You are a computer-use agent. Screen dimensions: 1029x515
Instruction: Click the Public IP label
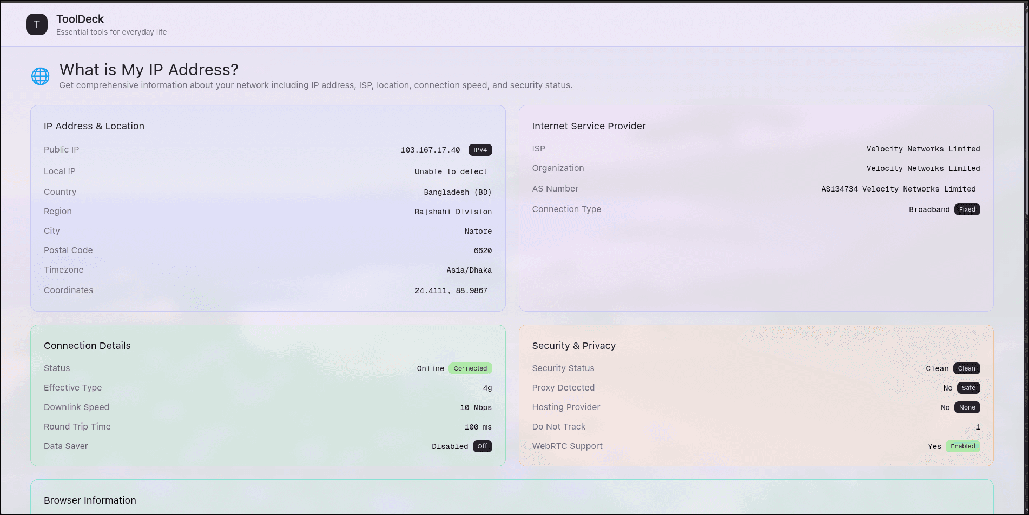coord(61,150)
